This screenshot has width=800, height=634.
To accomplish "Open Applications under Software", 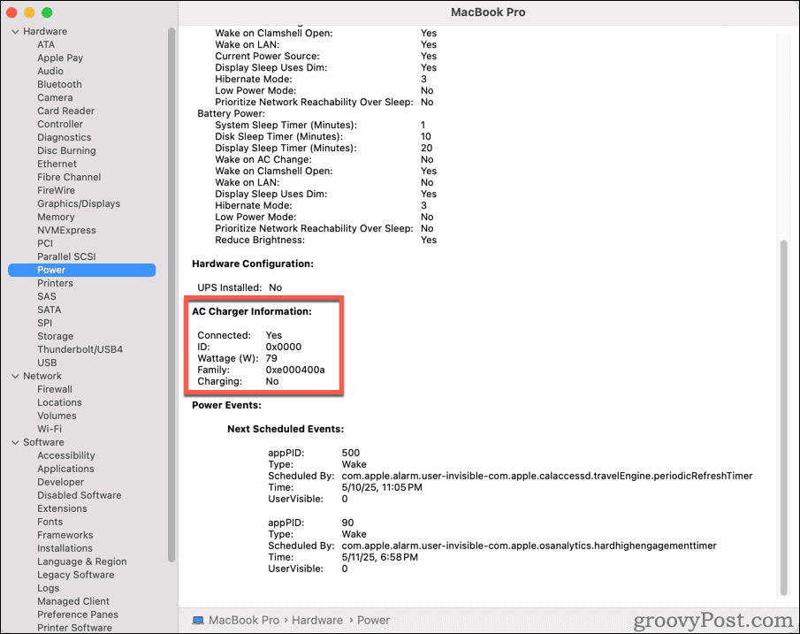I will [65, 470].
